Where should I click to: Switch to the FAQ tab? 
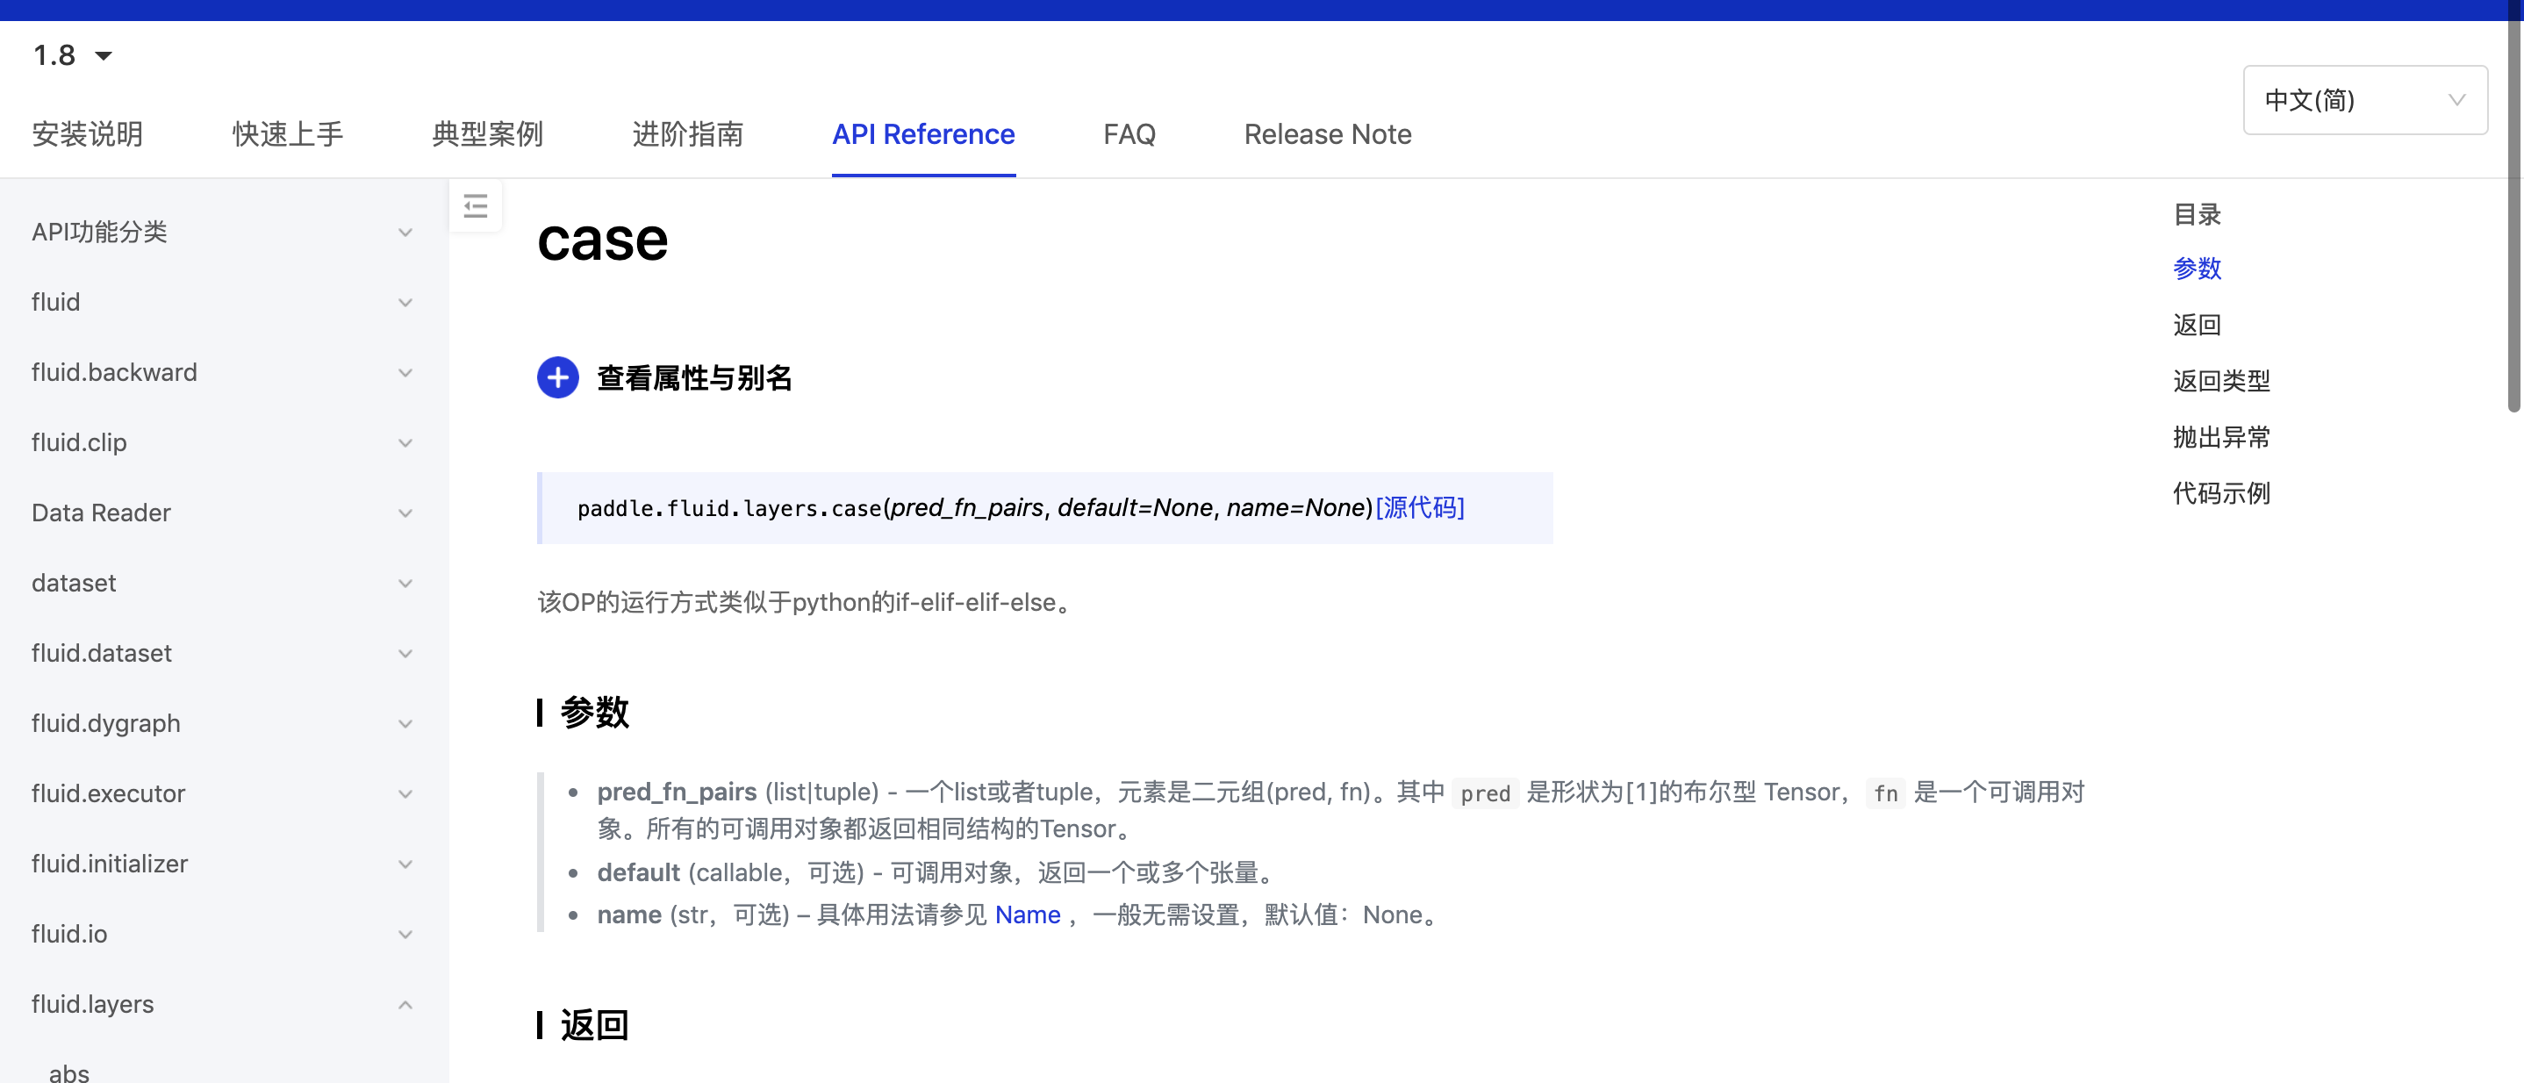pos(1129,134)
